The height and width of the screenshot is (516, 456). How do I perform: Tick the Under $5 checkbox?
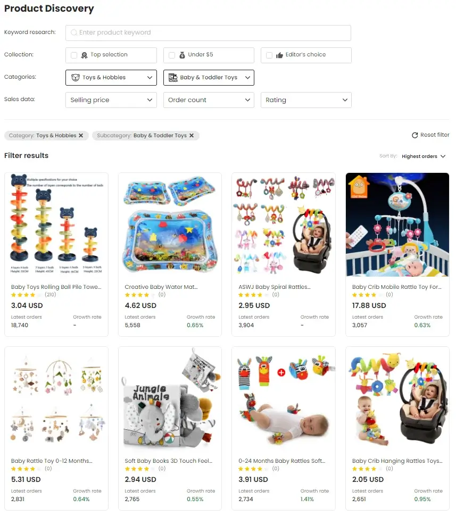(x=172, y=55)
